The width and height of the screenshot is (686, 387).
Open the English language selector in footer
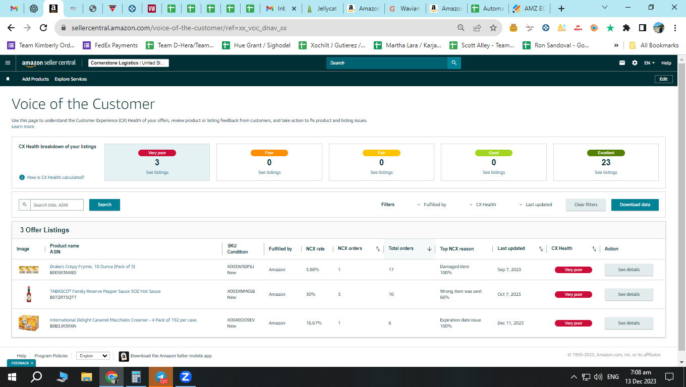pos(93,356)
